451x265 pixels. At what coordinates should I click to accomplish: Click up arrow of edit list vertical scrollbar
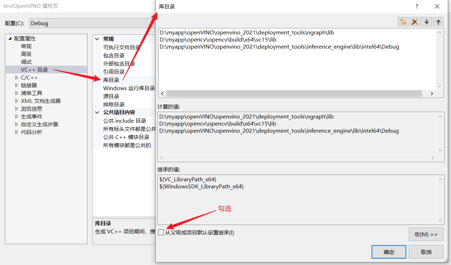pyautogui.click(x=440, y=32)
